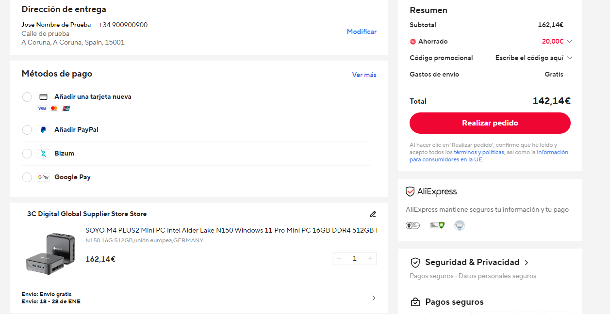The height and width of the screenshot is (314, 610).
Task: Open Seguridad & Privacidad via its chevron
Action: pyautogui.click(x=527, y=263)
